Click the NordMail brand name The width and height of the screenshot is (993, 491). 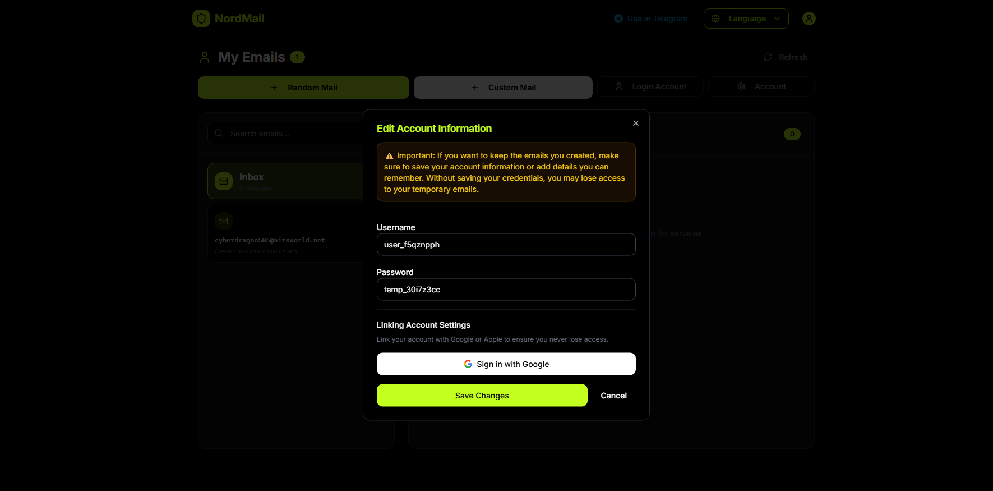point(239,19)
